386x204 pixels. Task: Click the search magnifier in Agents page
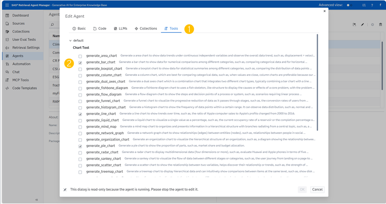(x=52, y=24)
